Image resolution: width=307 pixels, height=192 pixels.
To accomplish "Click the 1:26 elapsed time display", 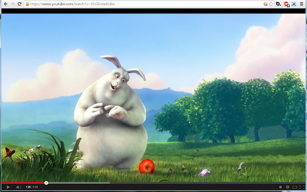I will 28,187.
